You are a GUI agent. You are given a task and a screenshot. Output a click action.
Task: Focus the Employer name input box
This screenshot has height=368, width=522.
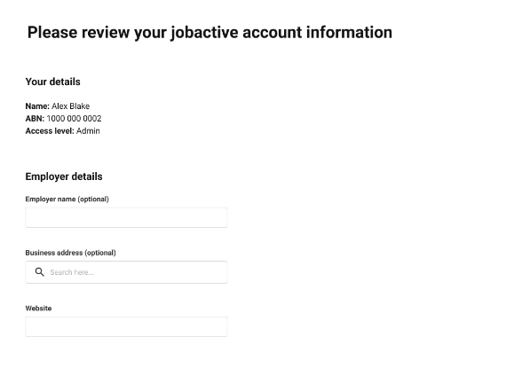coord(126,217)
